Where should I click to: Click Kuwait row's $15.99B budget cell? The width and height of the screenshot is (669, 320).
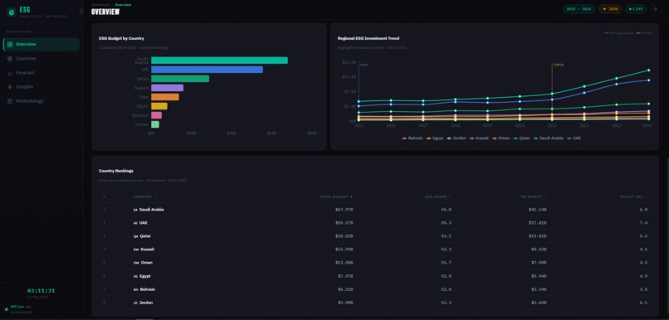click(344, 250)
